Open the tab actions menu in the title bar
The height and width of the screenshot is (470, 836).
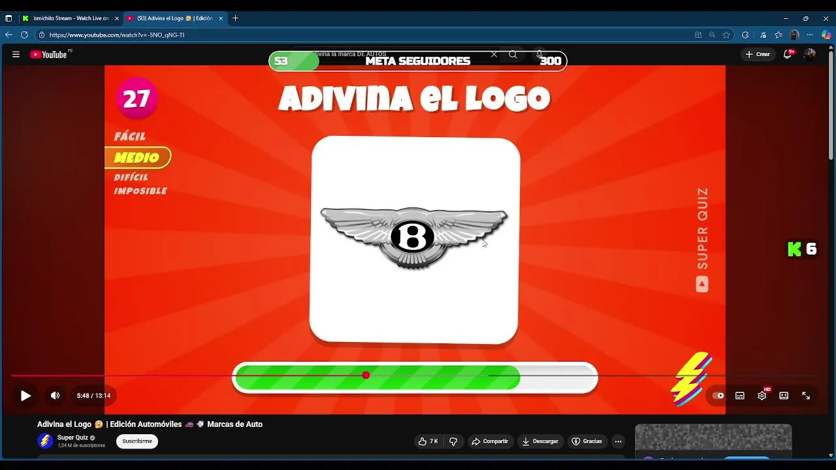[x=8, y=18]
